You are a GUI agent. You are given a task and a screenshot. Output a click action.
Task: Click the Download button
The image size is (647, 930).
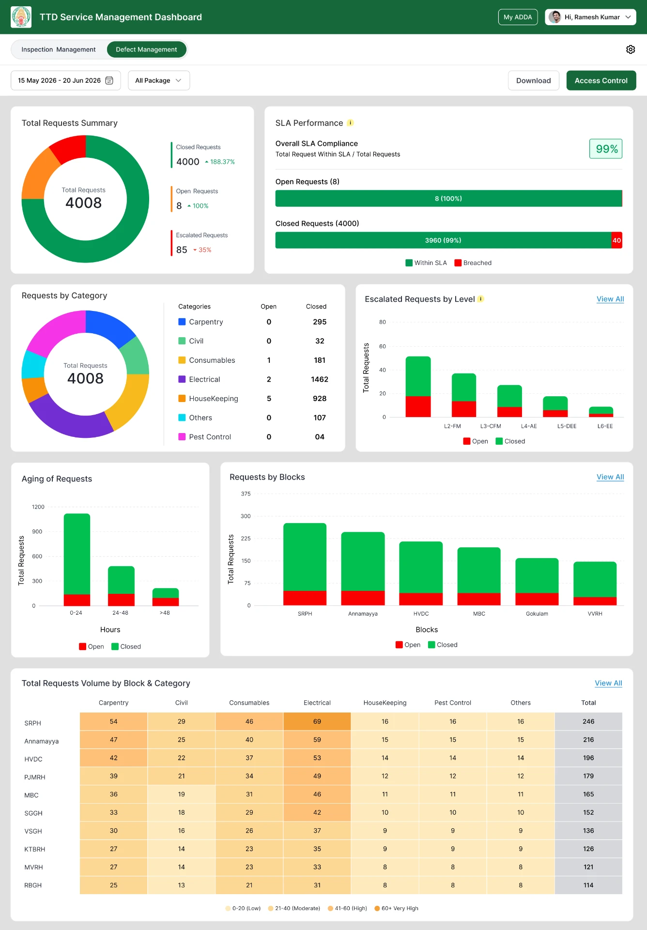pyautogui.click(x=533, y=80)
